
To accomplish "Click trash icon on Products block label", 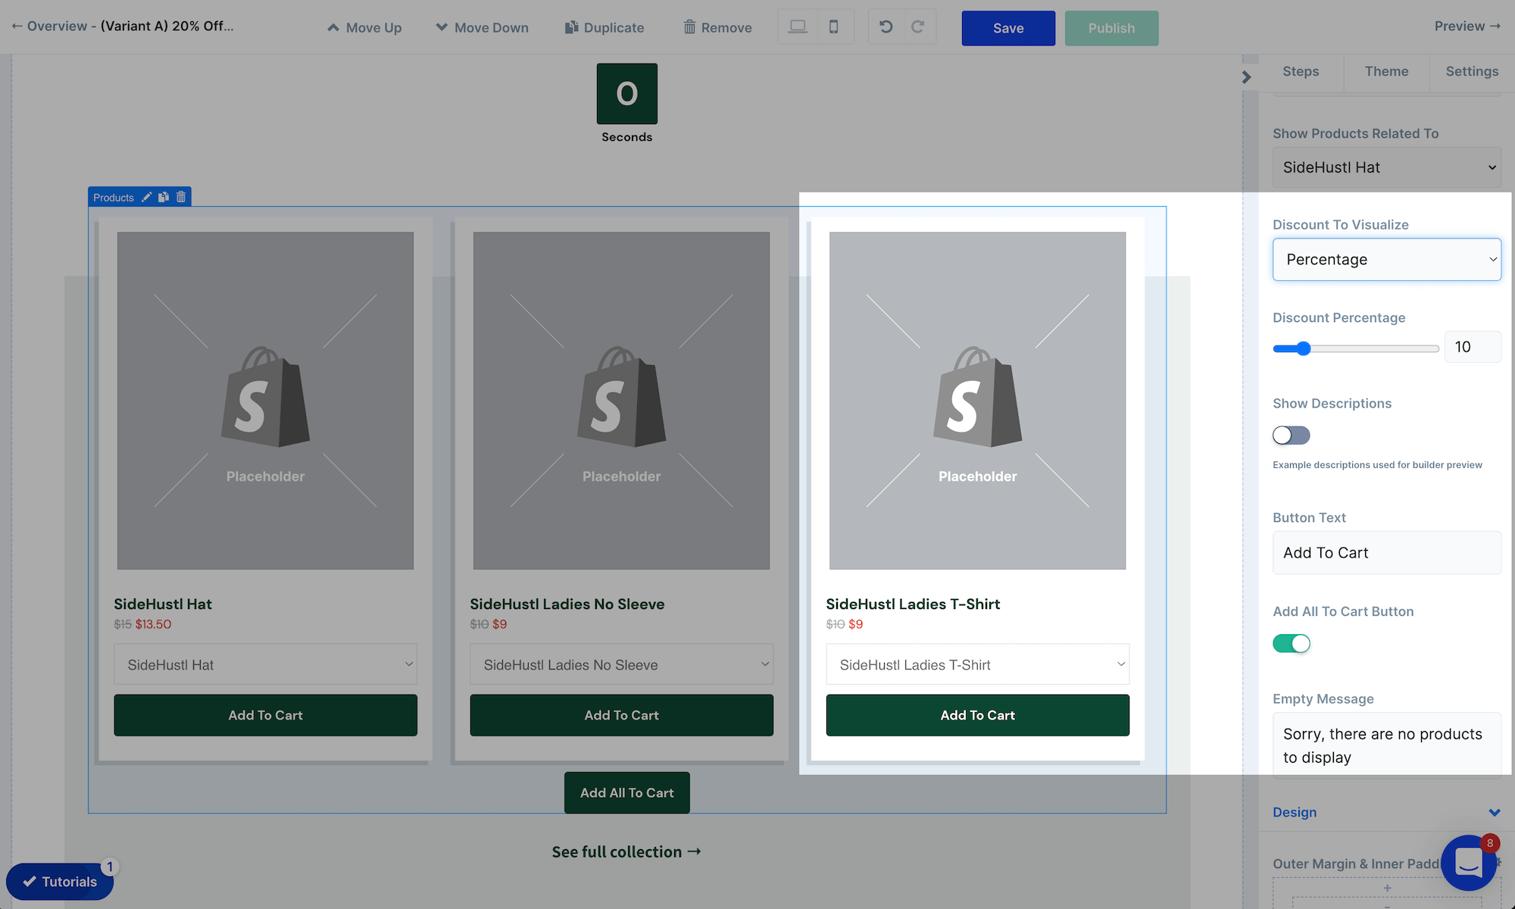I will (181, 197).
